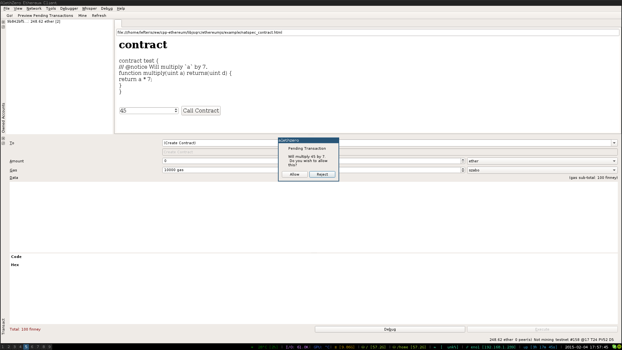The height and width of the screenshot is (350, 622).
Task: Click the contract heading in browser
Action: [143, 45]
